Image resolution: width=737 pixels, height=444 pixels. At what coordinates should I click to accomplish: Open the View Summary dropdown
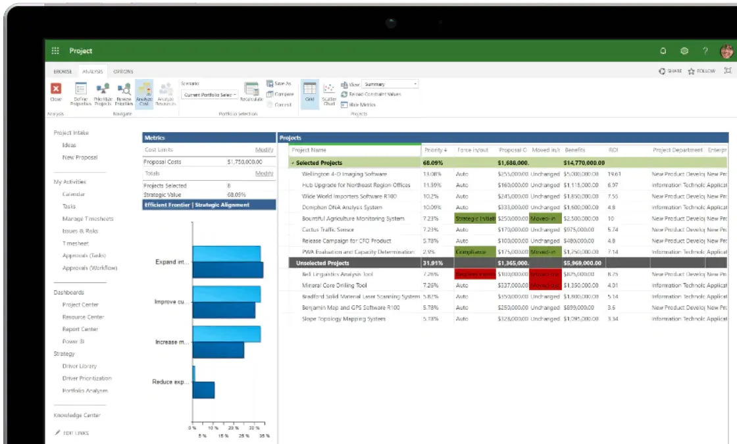tap(390, 84)
